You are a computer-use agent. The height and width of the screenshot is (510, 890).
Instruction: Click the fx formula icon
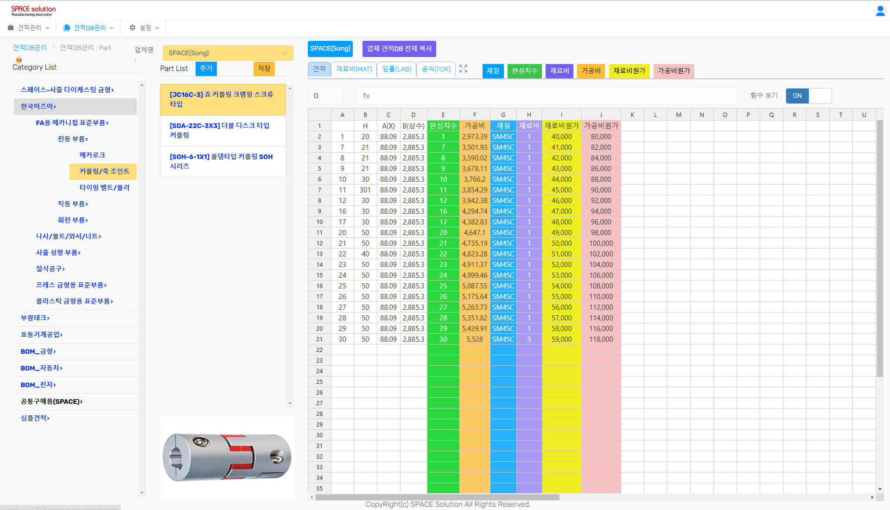[x=366, y=96]
